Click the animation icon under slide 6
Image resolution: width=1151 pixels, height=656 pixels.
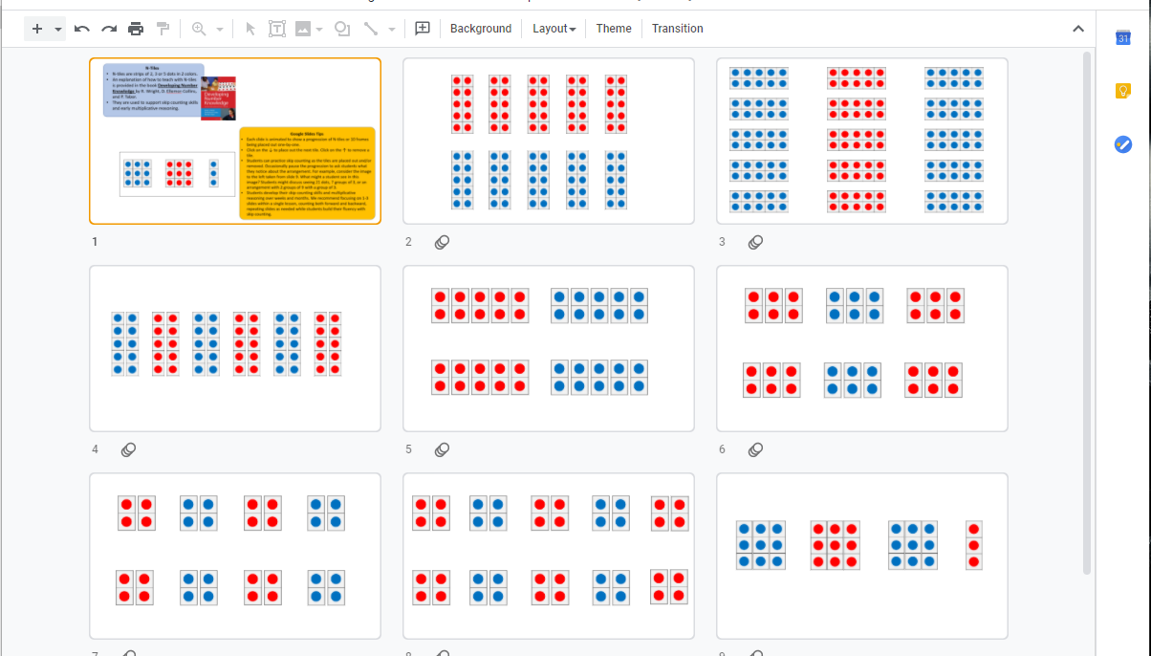click(755, 449)
